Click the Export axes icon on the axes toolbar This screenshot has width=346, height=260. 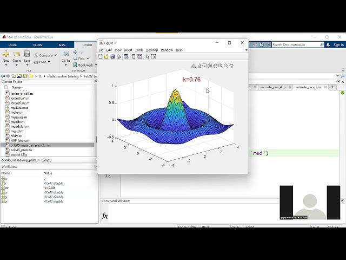coord(194,66)
